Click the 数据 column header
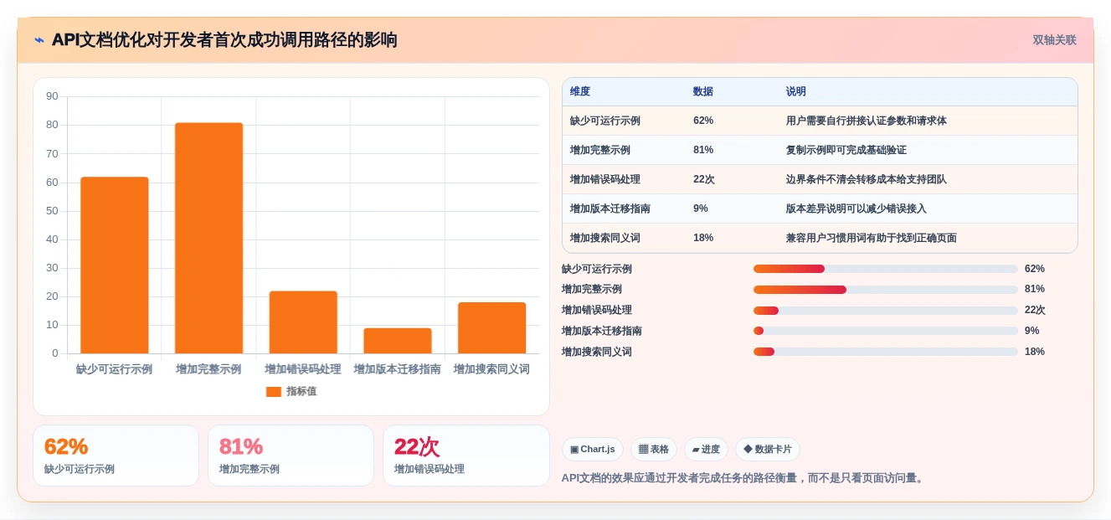The height and width of the screenshot is (520, 1111). [x=703, y=92]
